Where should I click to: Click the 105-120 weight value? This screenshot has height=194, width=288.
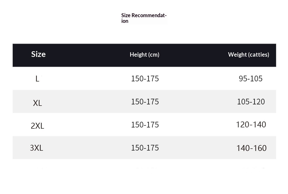pyautogui.click(x=251, y=101)
